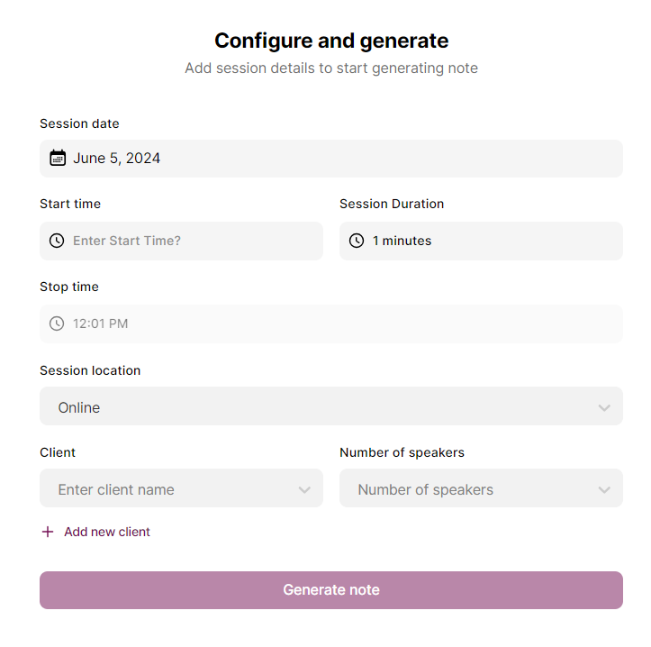This screenshot has height=647, width=651.
Task: Click the Configure and generate heading
Action: tap(331, 41)
